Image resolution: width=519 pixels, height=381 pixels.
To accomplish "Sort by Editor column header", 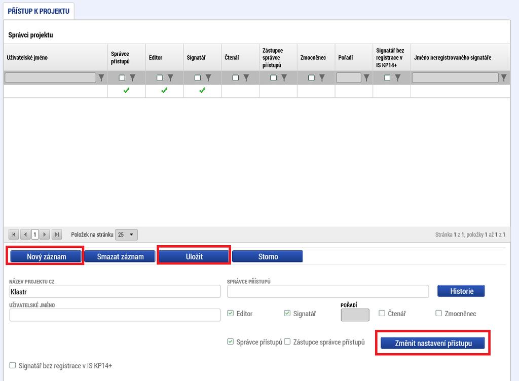I will [x=155, y=58].
